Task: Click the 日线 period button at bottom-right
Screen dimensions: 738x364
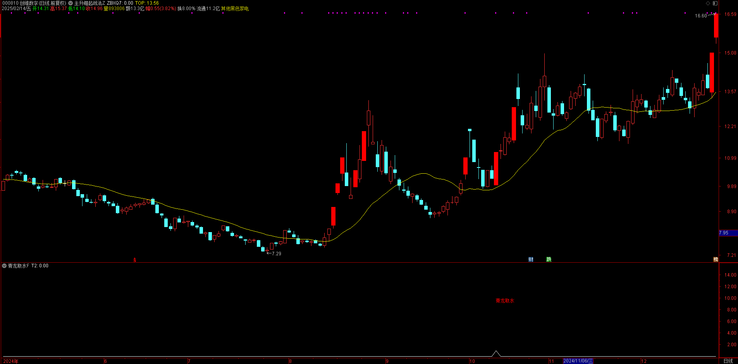Action: 728,361
